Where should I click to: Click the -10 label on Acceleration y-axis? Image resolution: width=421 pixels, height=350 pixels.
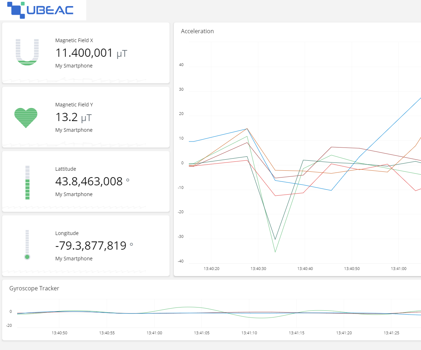click(181, 187)
